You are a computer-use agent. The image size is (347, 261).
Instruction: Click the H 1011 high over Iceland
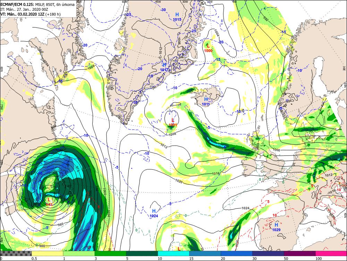[206, 101]
